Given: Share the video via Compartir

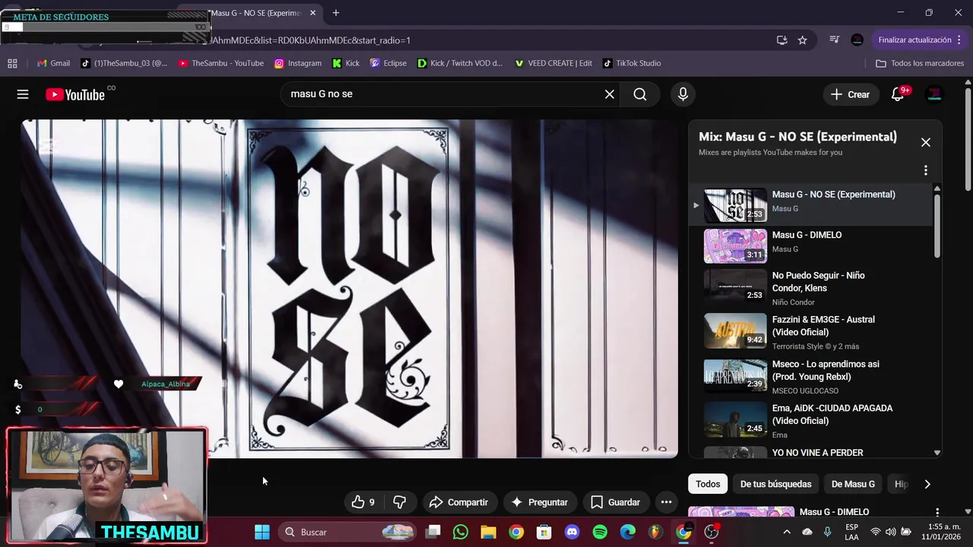Looking at the screenshot, I should (458, 502).
